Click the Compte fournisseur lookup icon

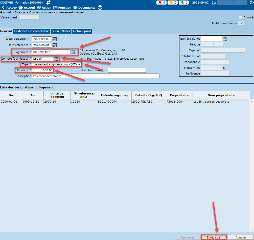pos(56,59)
